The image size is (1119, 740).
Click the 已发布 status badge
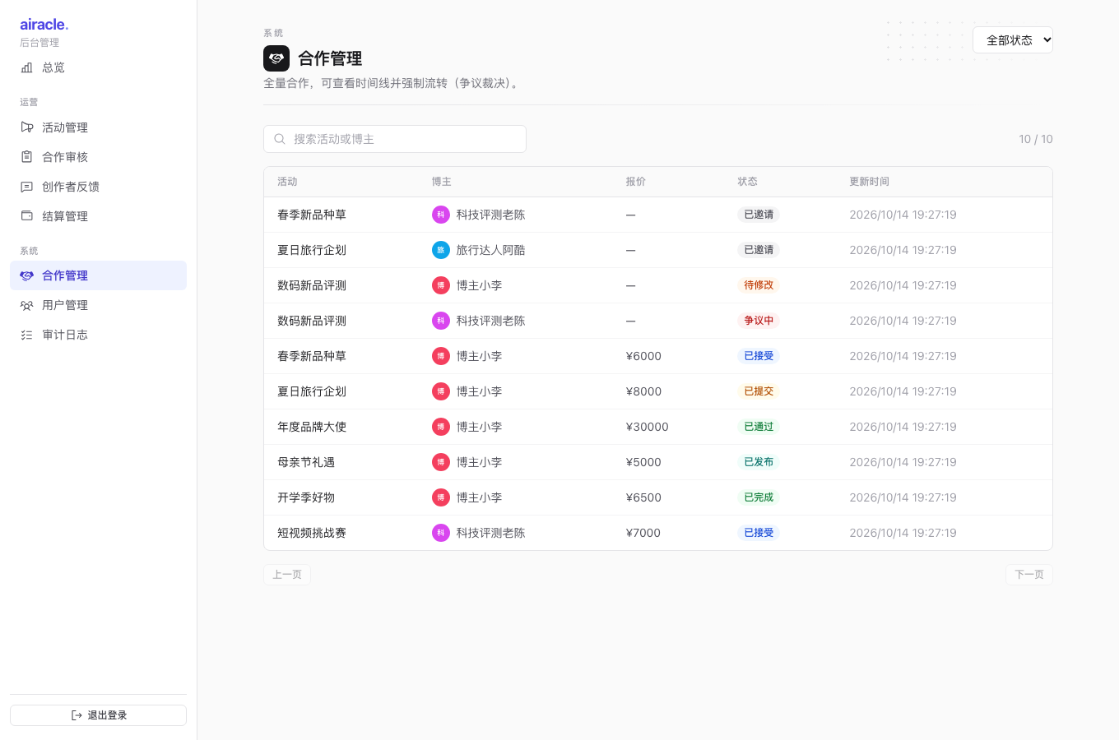point(759,462)
